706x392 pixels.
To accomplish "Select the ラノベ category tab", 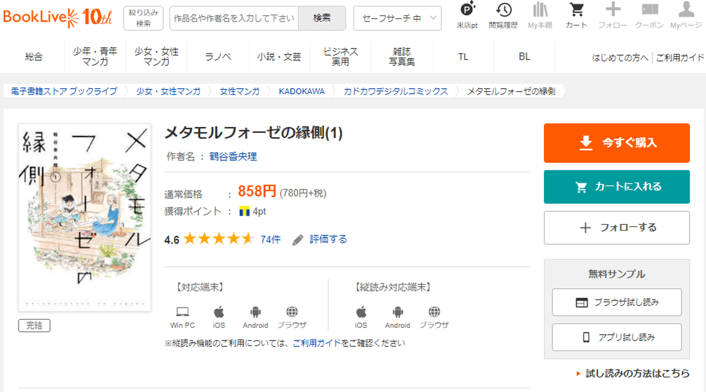I will coord(218,57).
